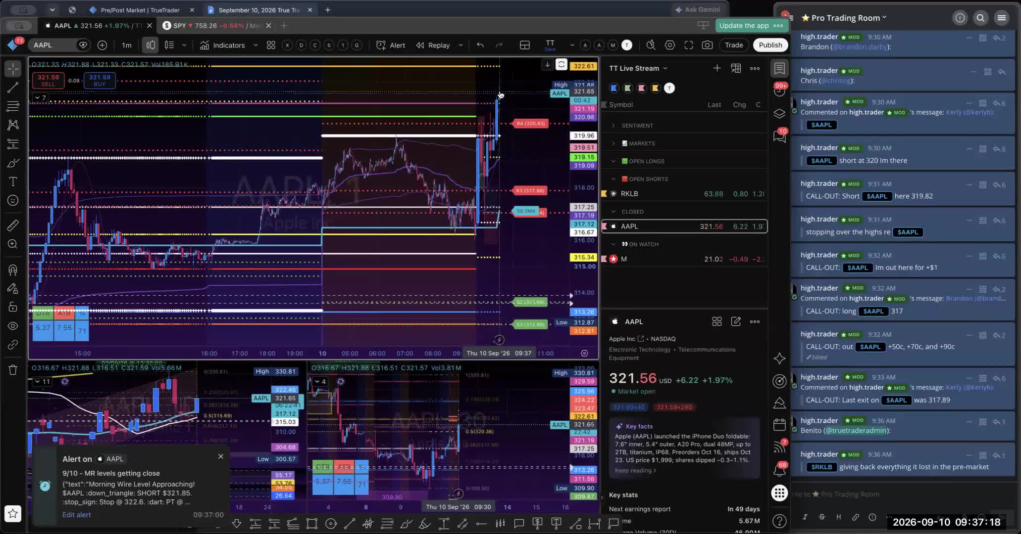Publish the chart idea

[770, 45]
